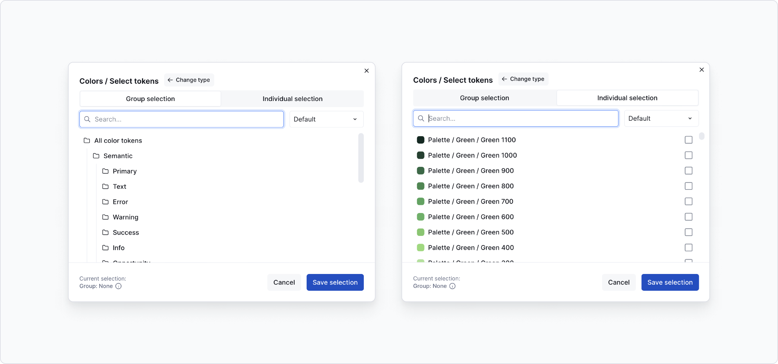Screen dimensions: 778x364
Task: Click the Save selection button
Action: 335,282
